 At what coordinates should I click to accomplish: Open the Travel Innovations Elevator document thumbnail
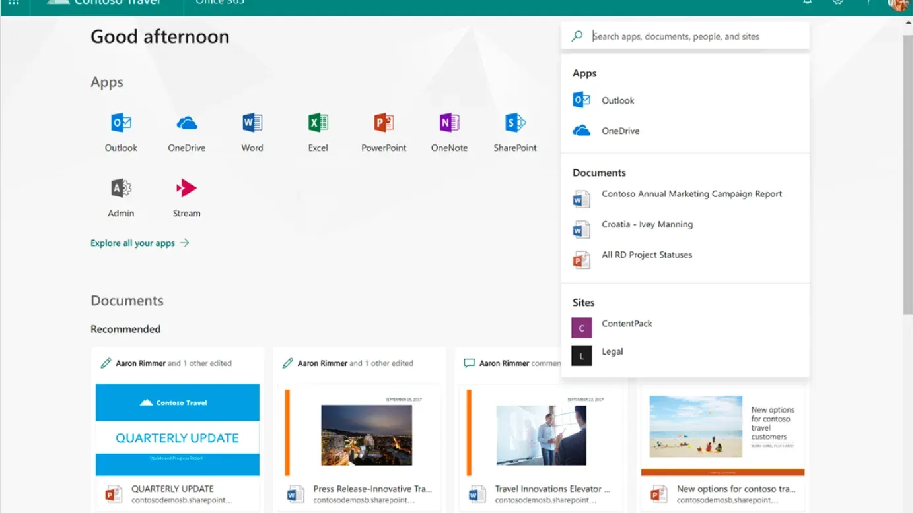tap(541, 432)
